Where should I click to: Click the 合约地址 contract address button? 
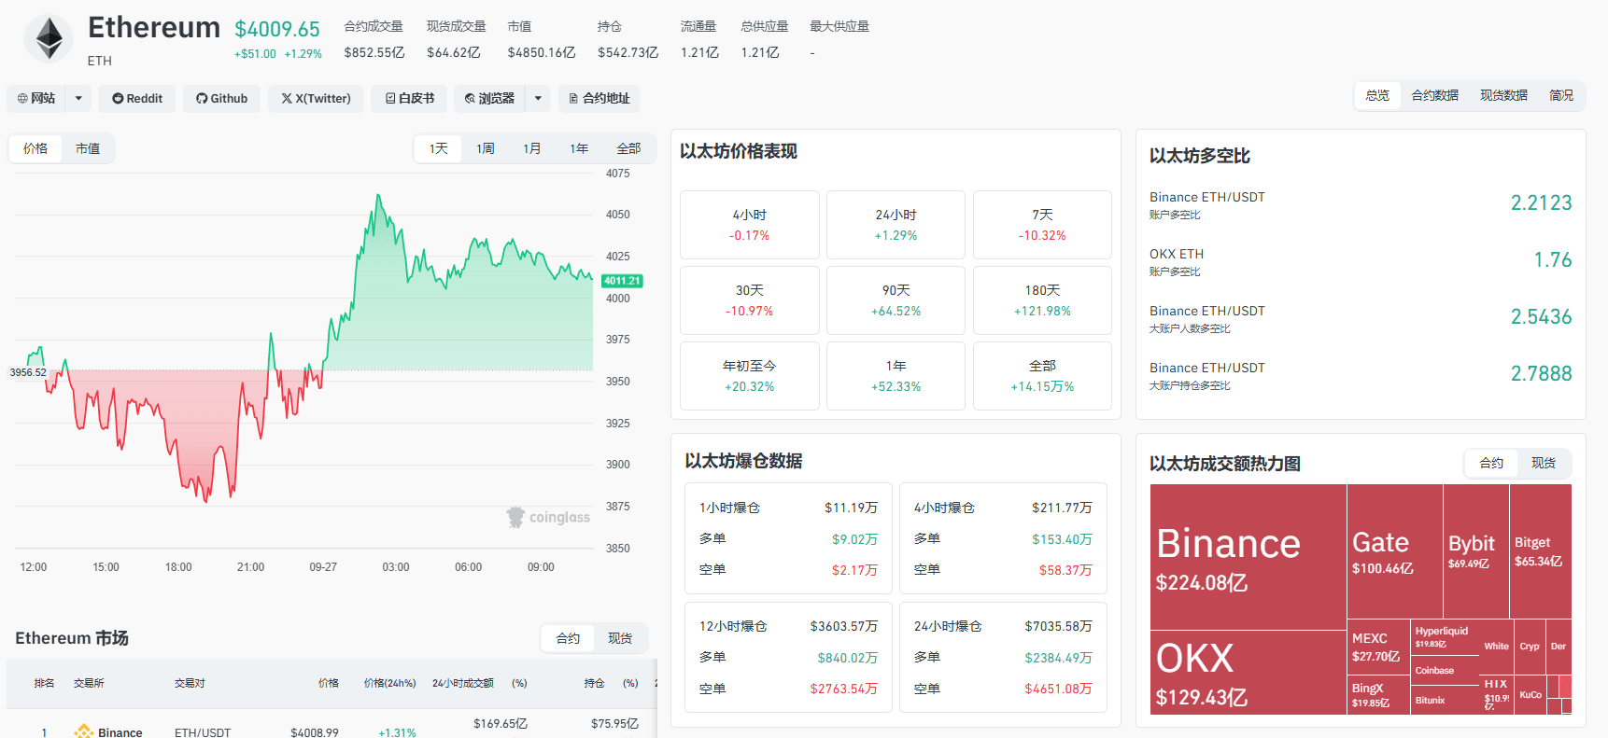tap(599, 98)
